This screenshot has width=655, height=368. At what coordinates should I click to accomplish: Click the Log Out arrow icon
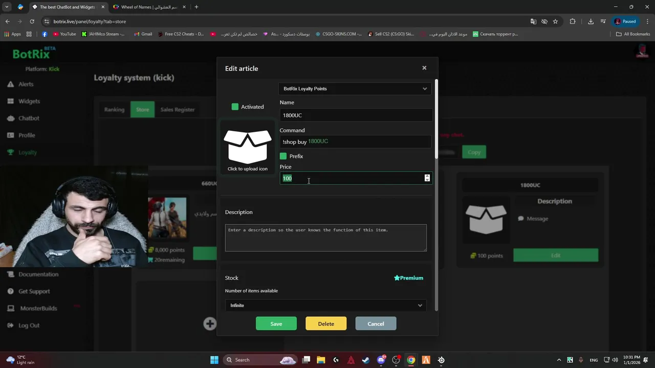click(x=10, y=326)
